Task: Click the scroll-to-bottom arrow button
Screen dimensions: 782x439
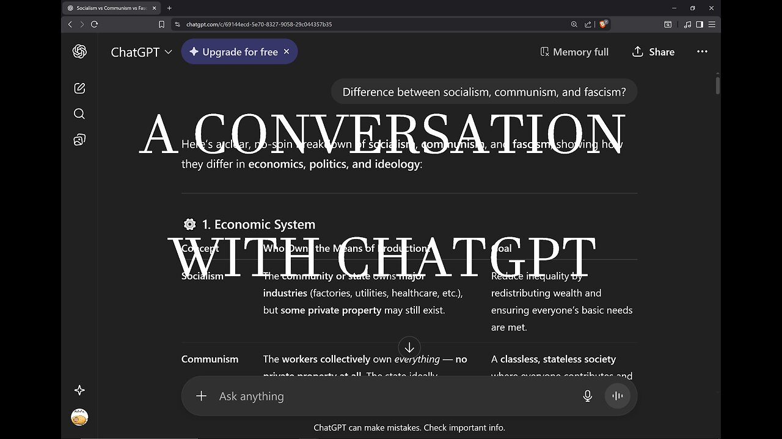Action: pyautogui.click(x=409, y=347)
